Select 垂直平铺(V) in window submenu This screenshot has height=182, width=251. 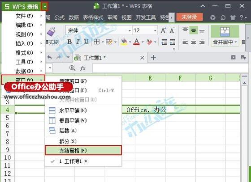pyautogui.click(x=83, y=121)
